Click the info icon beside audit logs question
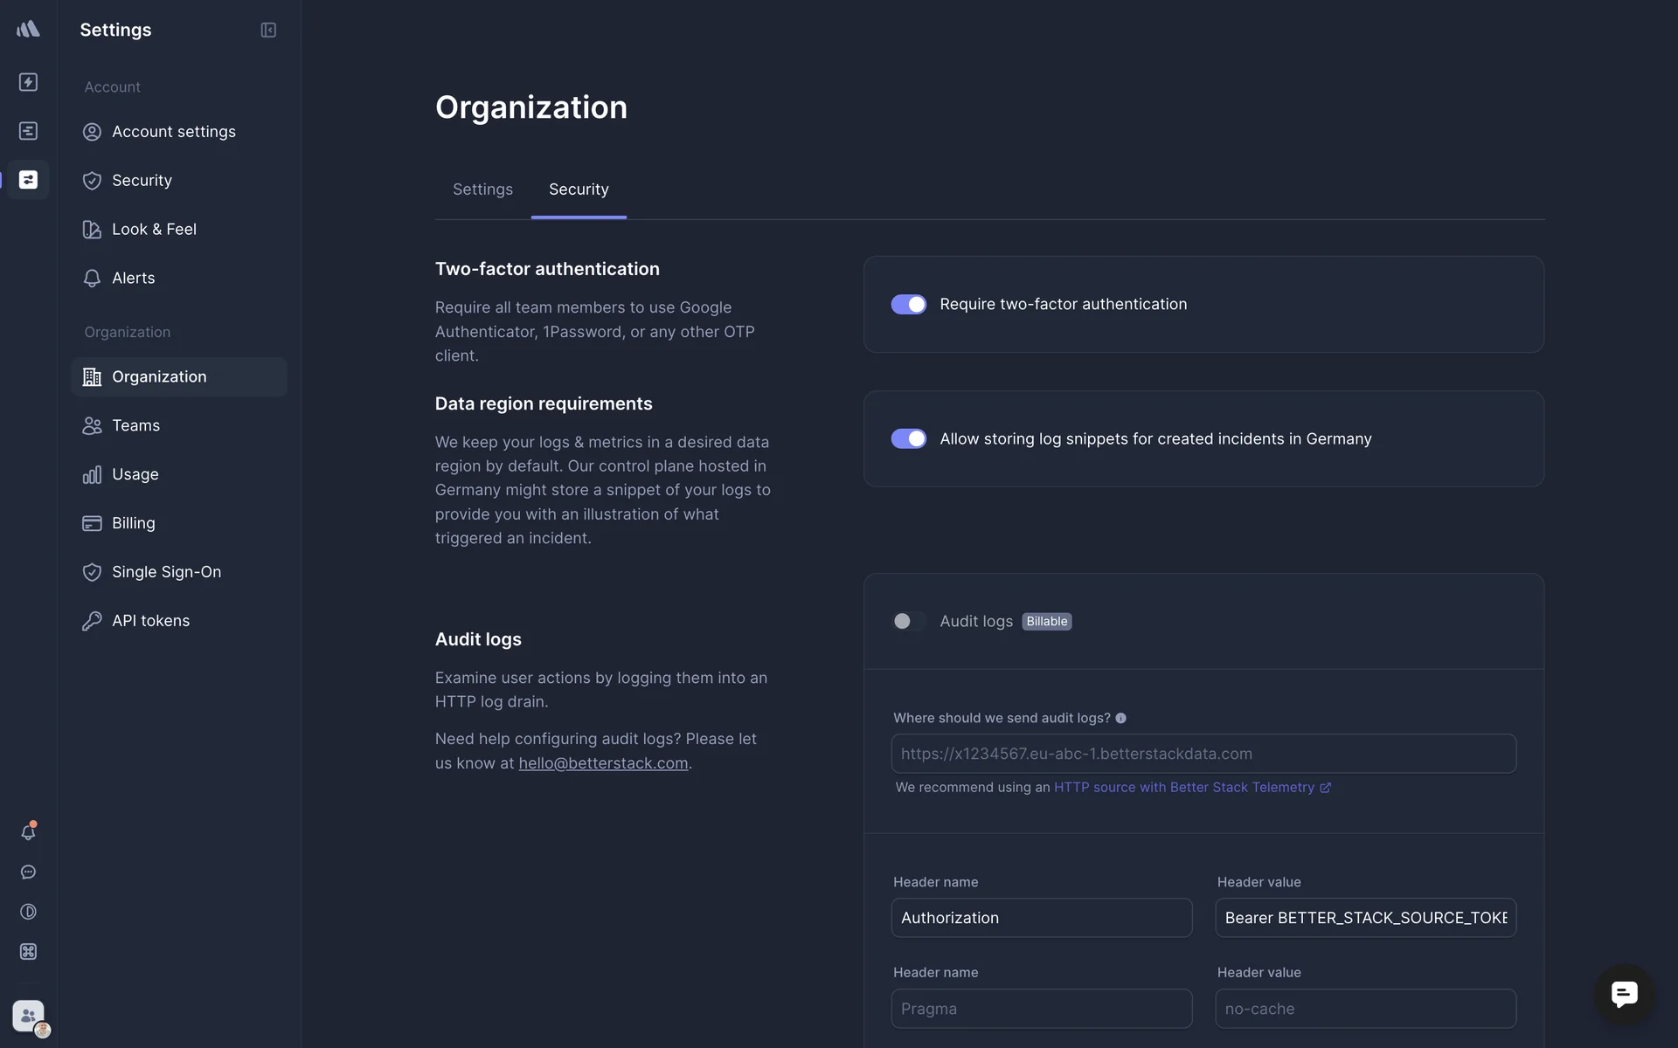 1120,718
